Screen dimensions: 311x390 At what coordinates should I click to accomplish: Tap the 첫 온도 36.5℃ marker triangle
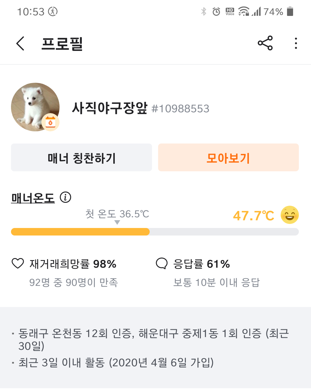(117, 222)
